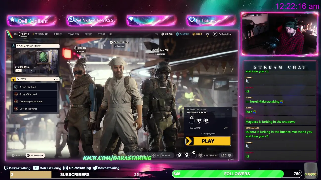Switch to second Quests page dot
Screen dimensions: 321x180
click(x=57, y=79)
